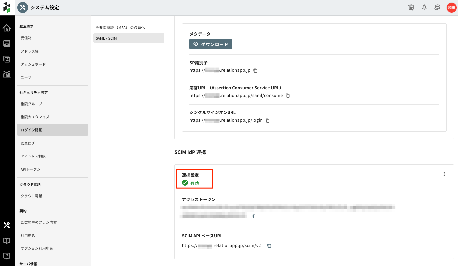Open IPアドレス制限 settings page
The height and width of the screenshot is (266, 458).
point(33,156)
